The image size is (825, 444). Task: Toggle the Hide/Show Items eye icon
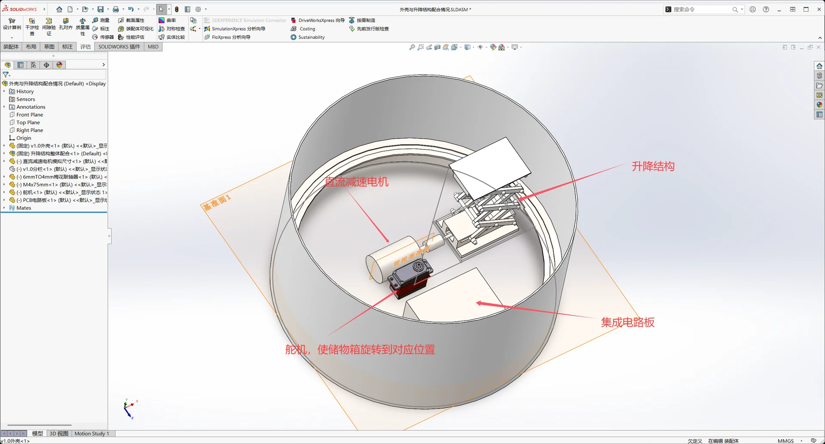coord(480,47)
